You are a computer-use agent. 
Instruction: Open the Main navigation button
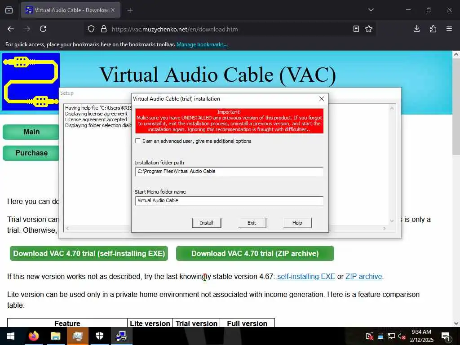click(x=31, y=132)
